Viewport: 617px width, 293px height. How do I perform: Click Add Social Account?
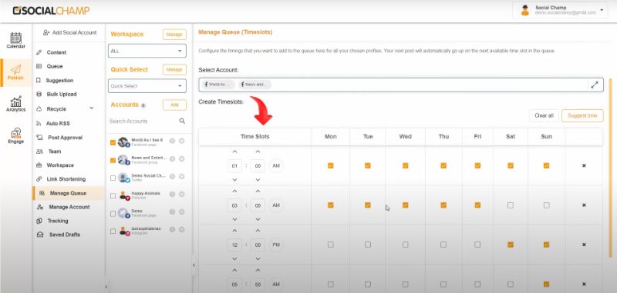tap(70, 32)
